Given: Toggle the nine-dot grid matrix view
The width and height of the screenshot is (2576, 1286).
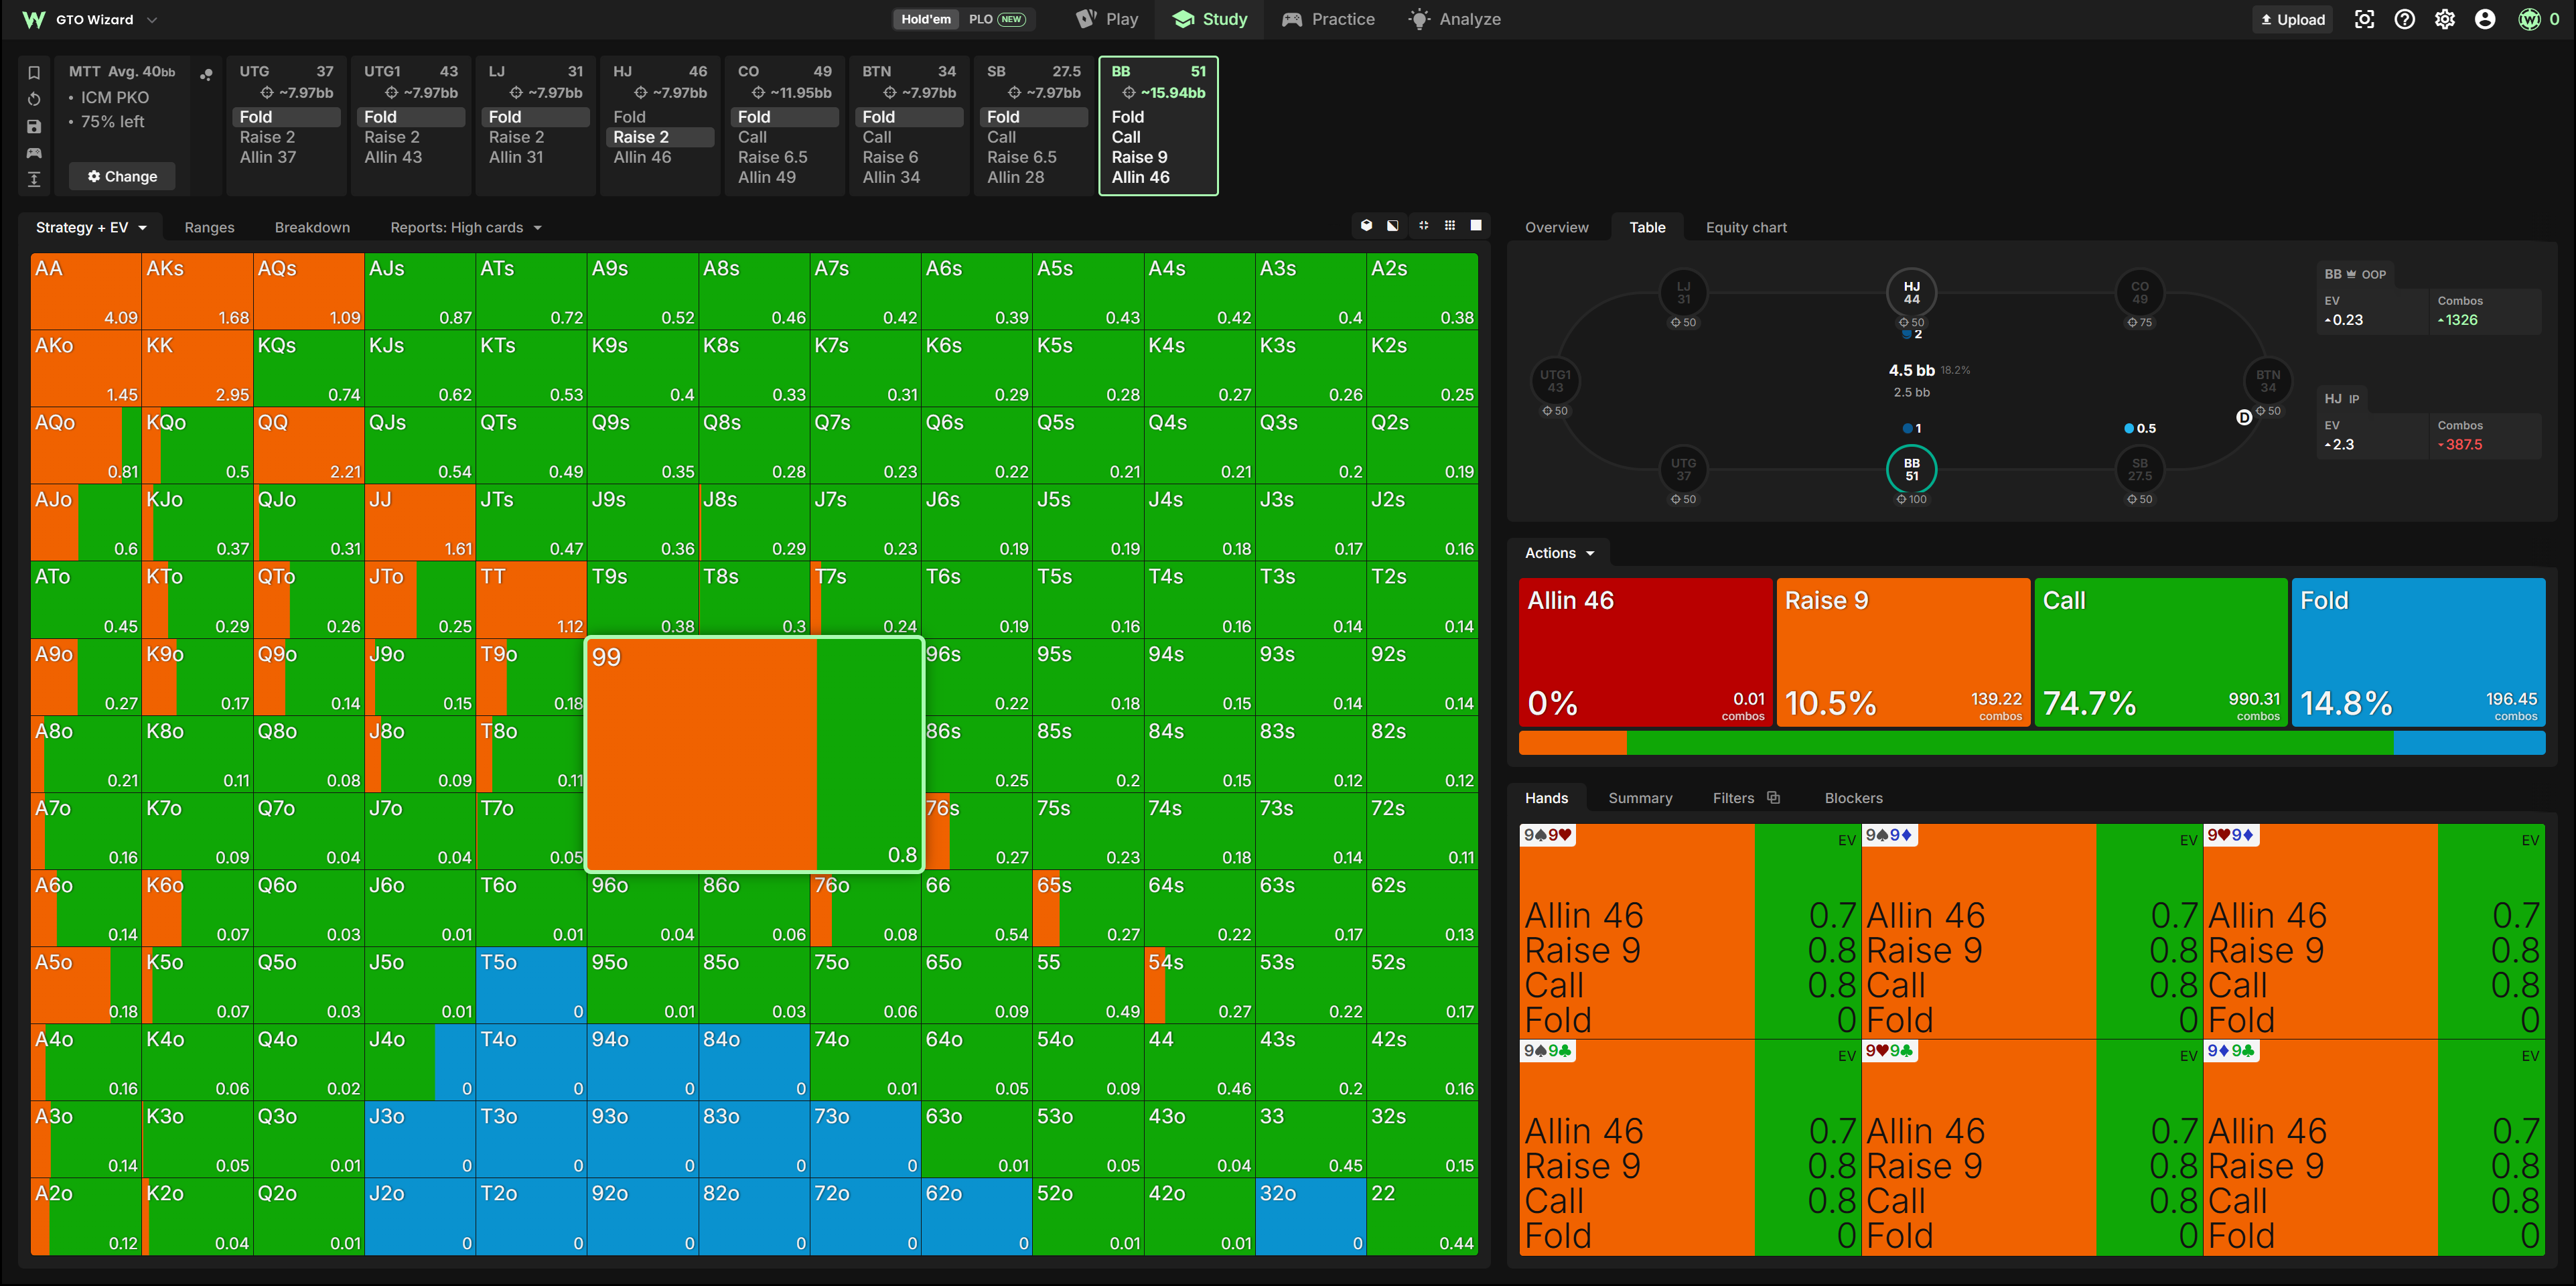Looking at the screenshot, I should coord(1450,226).
